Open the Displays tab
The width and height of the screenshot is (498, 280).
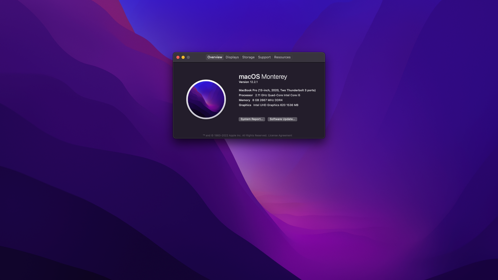pyautogui.click(x=232, y=57)
